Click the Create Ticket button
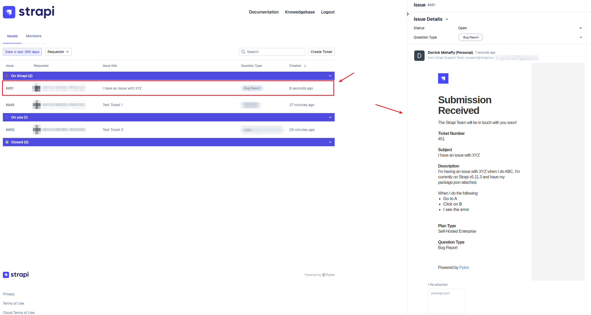This screenshot has width=591, height=315. 321,52
